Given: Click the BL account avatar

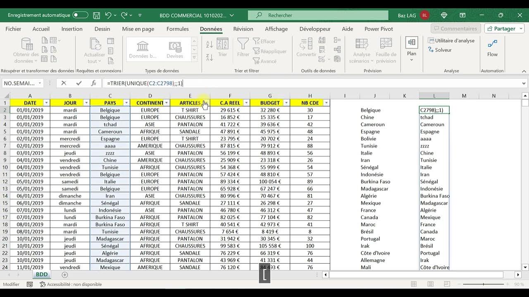Looking at the screenshot, I should [424, 15].
